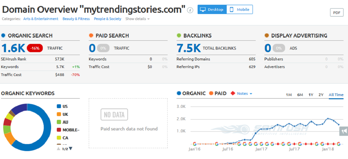
Task: Click the info icon beside the domain title
Action: [x=190, y=10]
